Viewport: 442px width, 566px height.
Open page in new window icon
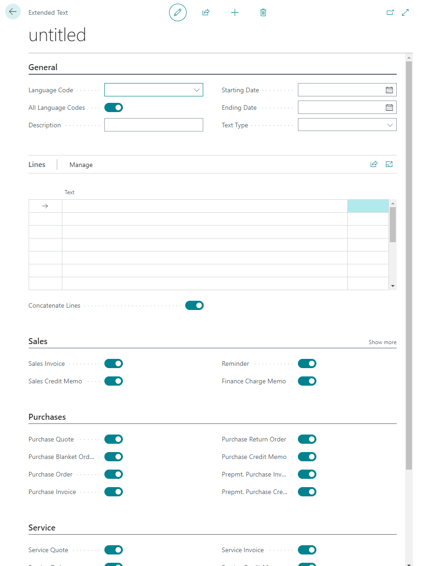click(390, 12)
